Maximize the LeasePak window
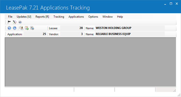This screenshot has height=97, width=181. pyautogui.click(x=171, y=4)
